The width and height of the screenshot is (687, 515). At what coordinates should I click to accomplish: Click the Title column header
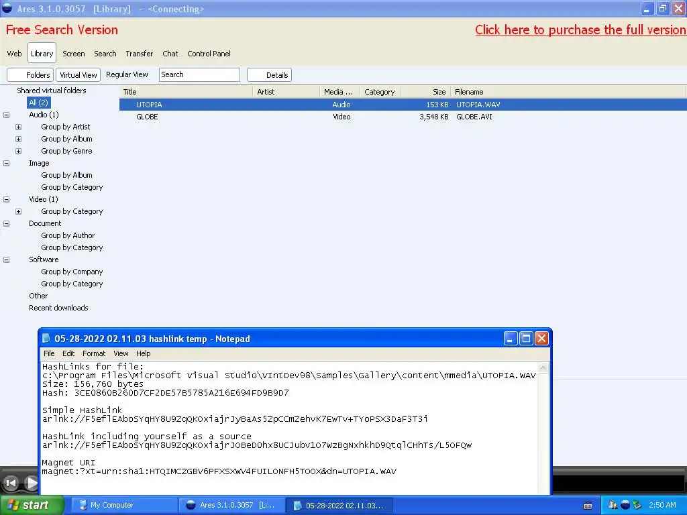pyautogui.click(x=187, y=92)
